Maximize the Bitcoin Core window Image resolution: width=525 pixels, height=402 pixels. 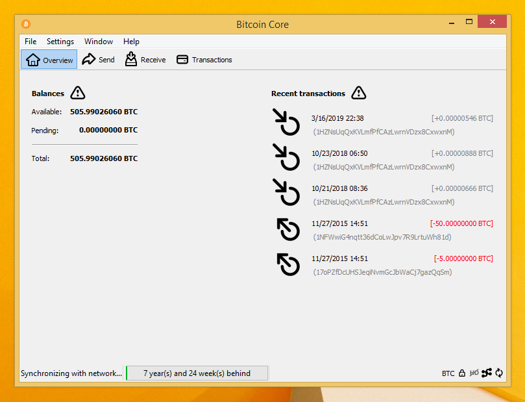(469, 22)
